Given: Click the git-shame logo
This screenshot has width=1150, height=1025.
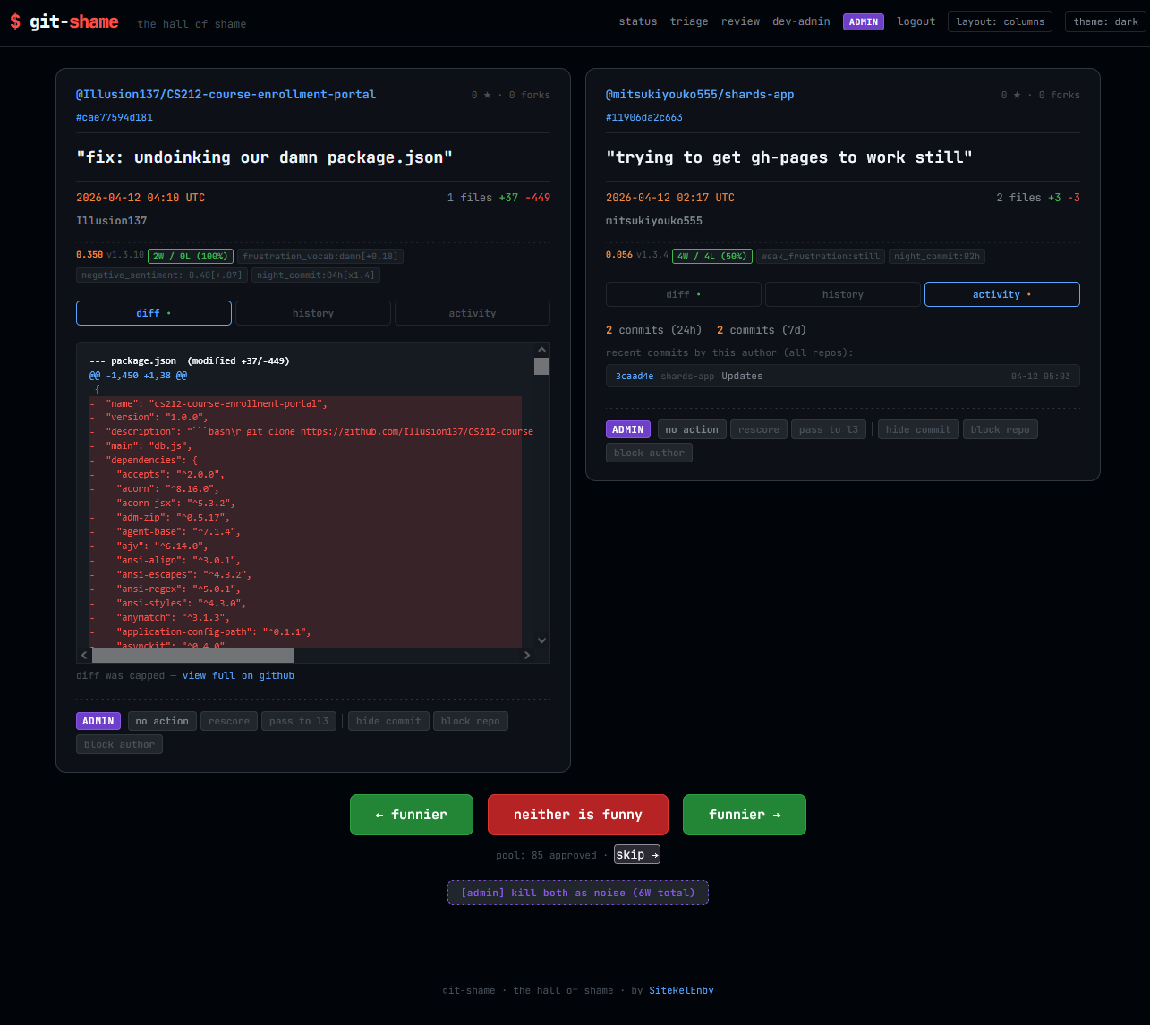Looking at the screenshot, I should tap(64, 22).
